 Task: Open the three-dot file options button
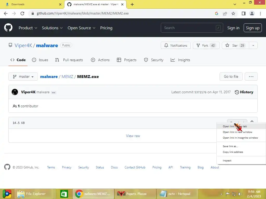coord(251,76)
